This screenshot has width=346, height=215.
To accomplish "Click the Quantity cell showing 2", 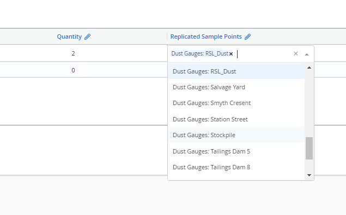I will (73, 53).
